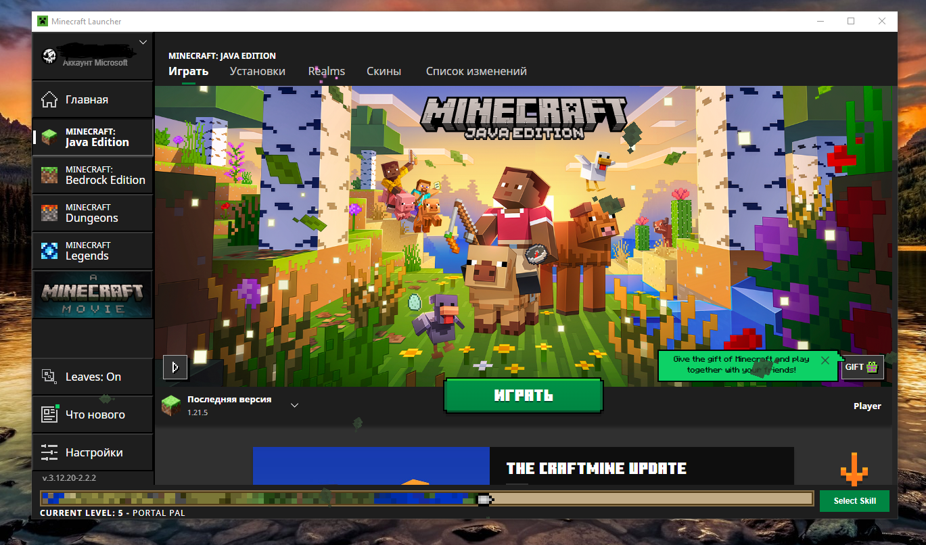Select Minecraft: Java Edition in sidebar

click(93, 137)
